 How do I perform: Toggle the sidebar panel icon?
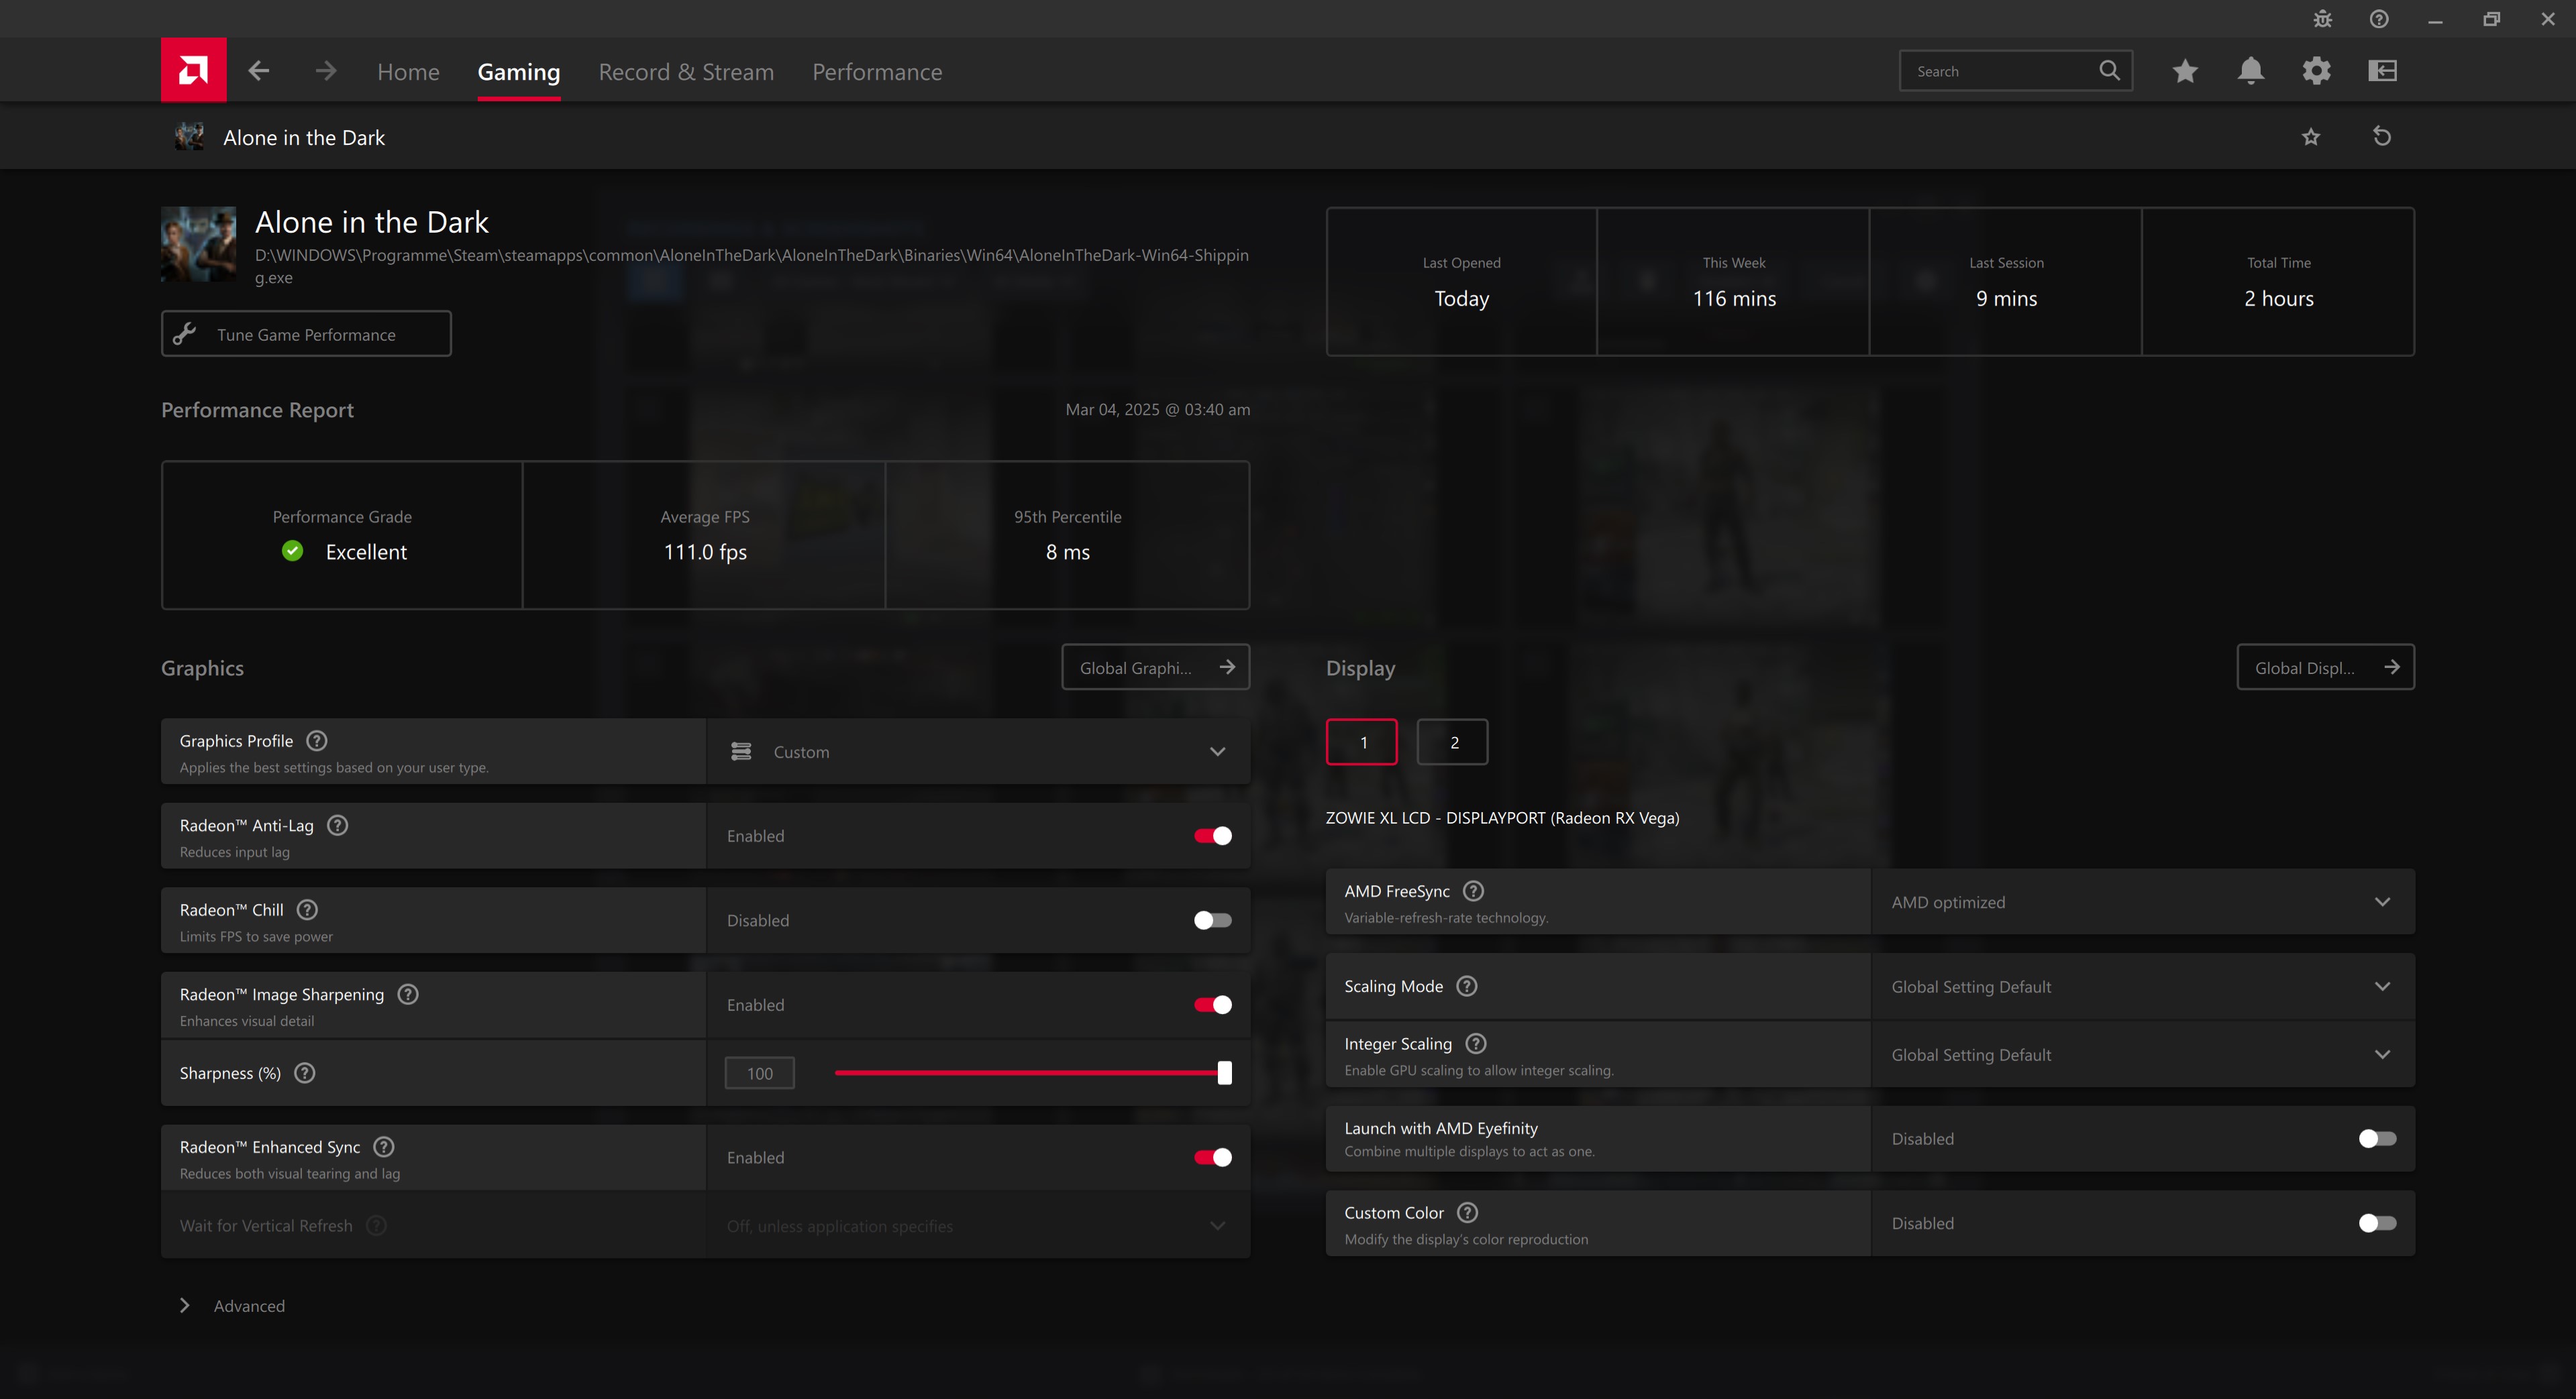point(2382,71)
